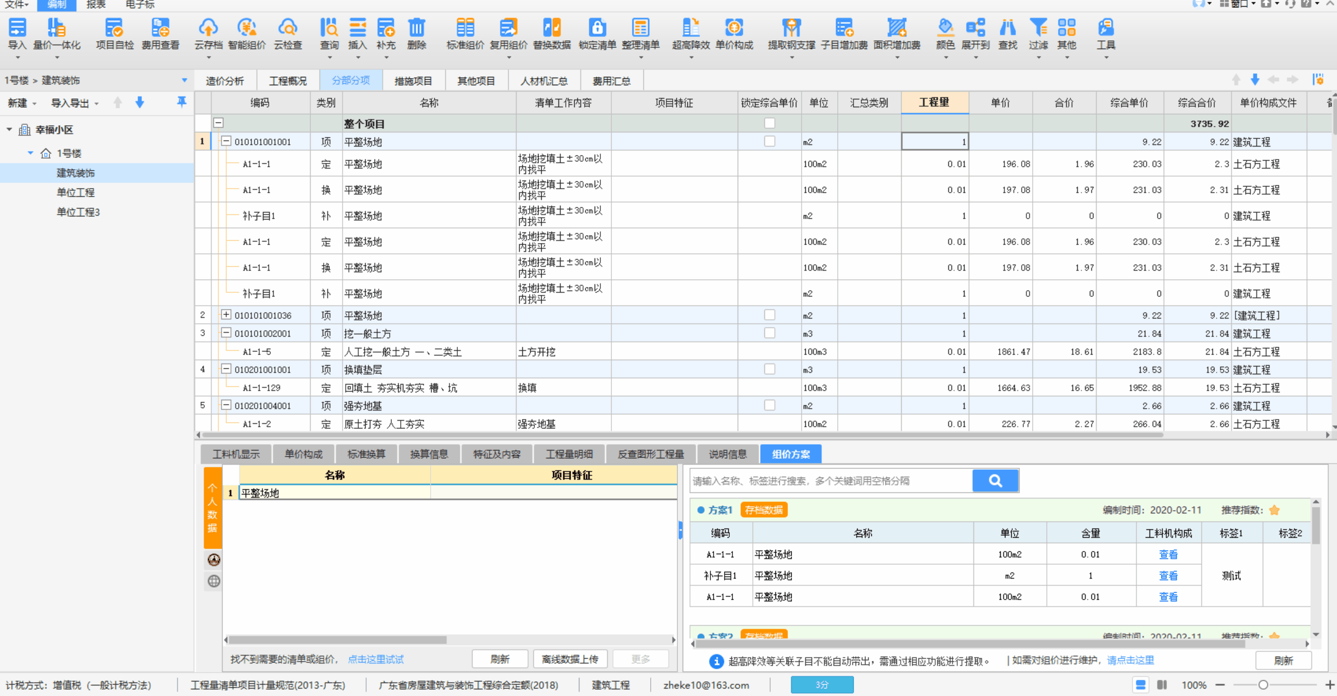Switch to the 措施项目 tab
Screen dimensions: 1337x696
(413, 81)
